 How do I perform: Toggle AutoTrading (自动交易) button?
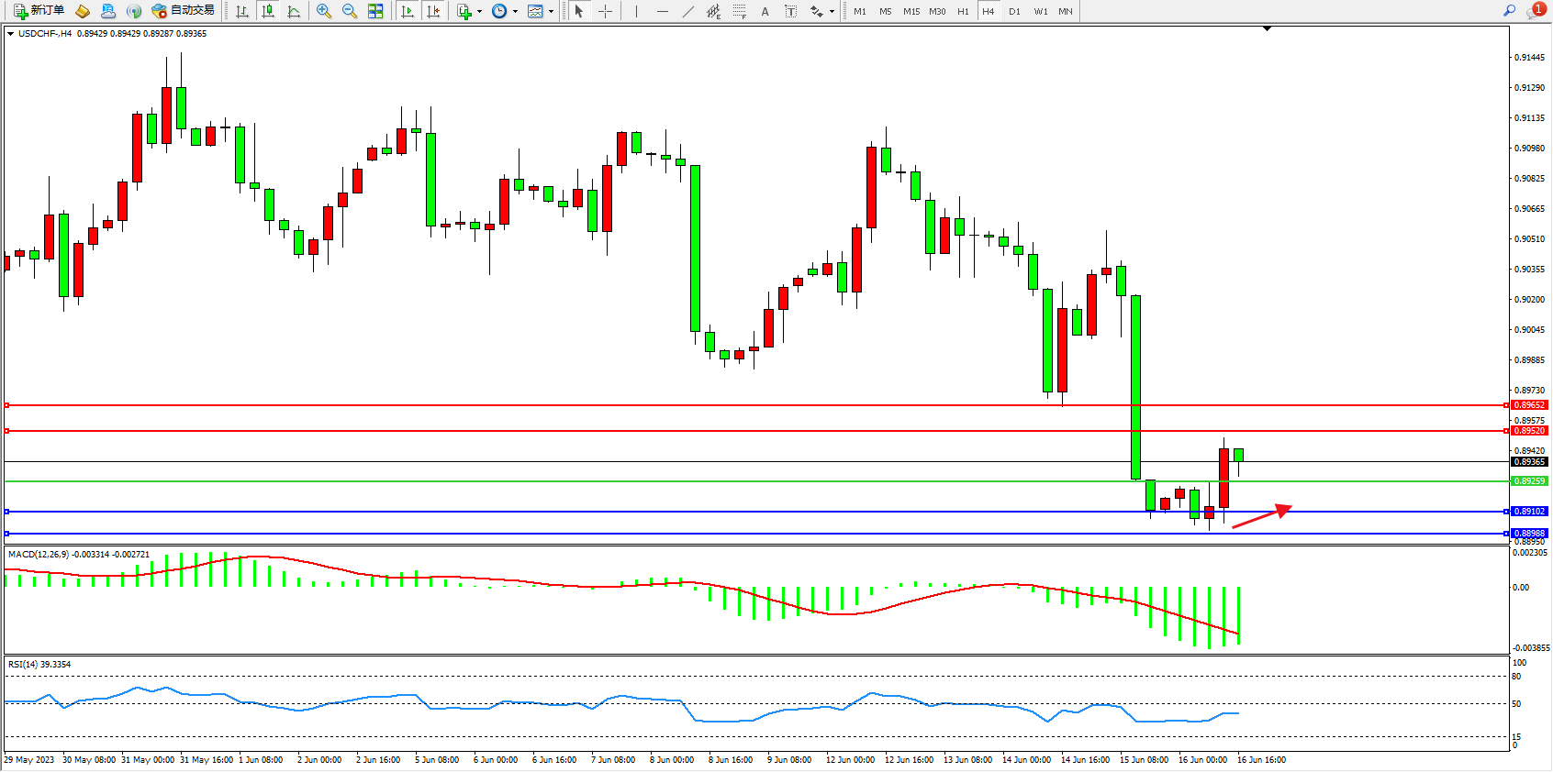coord(184,11)
